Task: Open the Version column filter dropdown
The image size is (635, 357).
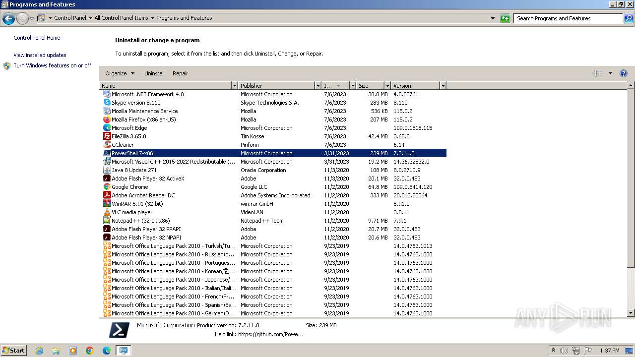Action: point(443,86)
